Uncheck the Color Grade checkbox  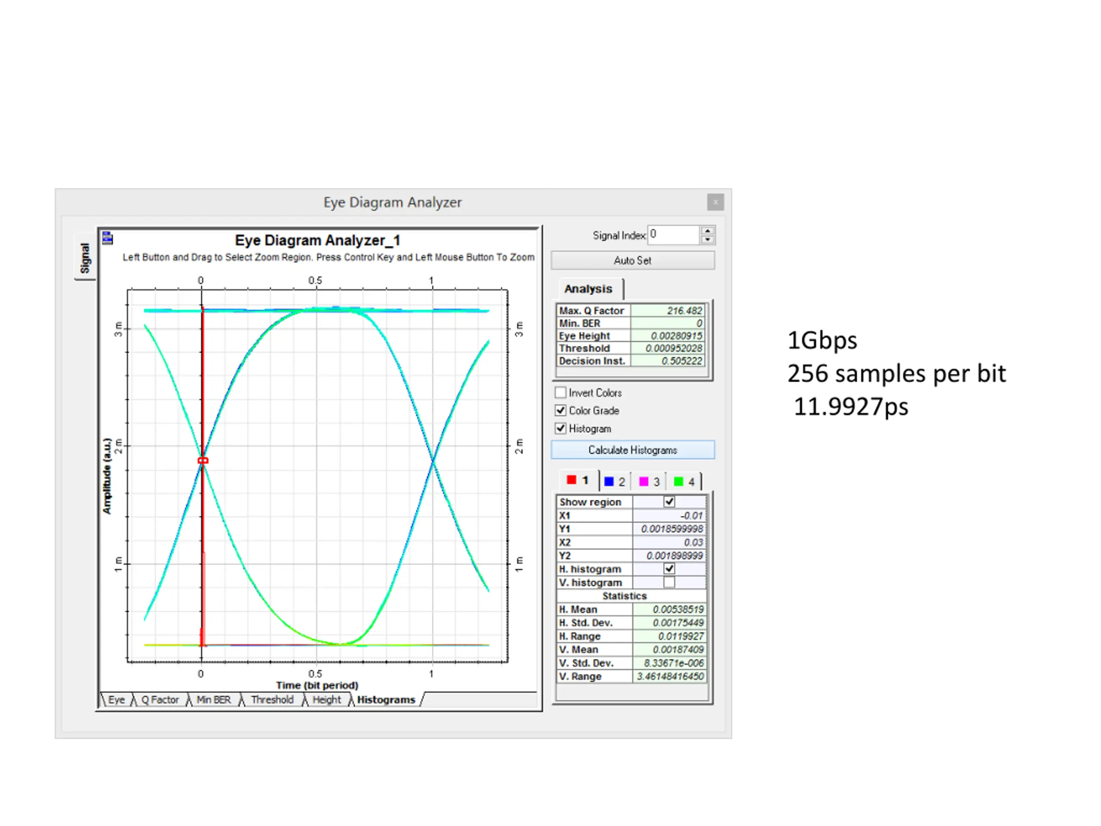tap(560, 410)
